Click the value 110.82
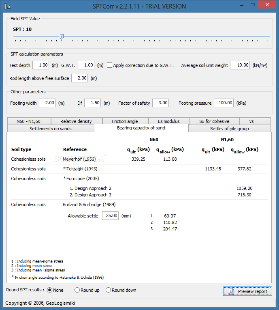The image size is (279, 310). (170, 222)
